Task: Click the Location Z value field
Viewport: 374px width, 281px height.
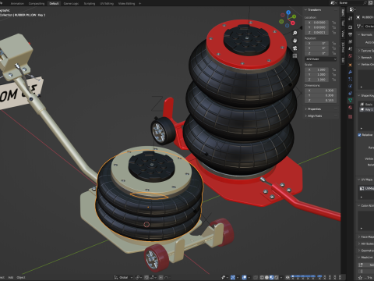Action: [317, 32]
